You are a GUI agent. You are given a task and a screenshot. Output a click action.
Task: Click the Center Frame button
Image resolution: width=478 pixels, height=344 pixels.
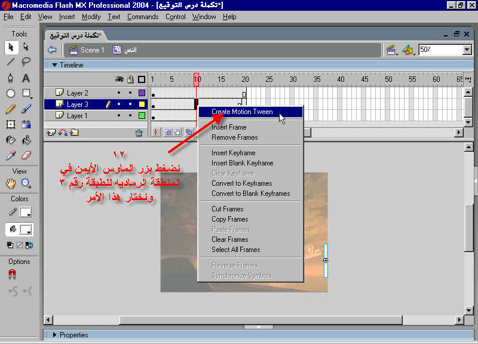tap(156, 132)
